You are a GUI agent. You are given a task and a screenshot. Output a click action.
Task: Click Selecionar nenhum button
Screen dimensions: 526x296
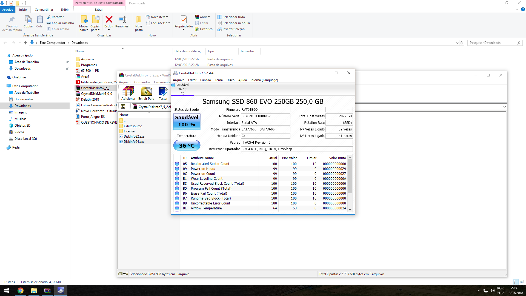(233, 23)
